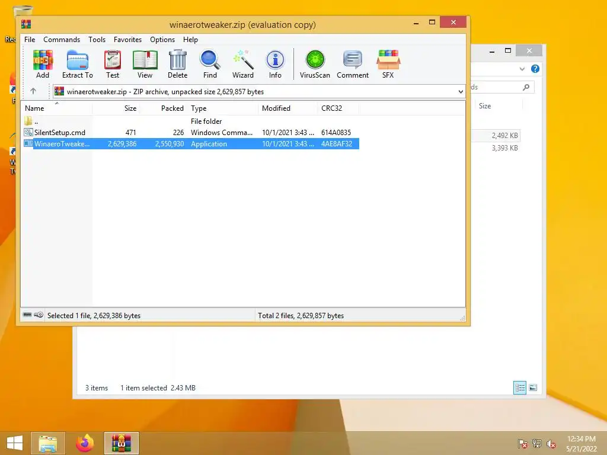Switch Explorer to details view icon
Screen dimensions: 607x455
[519, 387]
